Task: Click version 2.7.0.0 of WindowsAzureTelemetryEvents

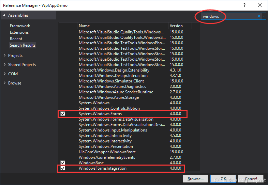Action: [x=175, y=157]
